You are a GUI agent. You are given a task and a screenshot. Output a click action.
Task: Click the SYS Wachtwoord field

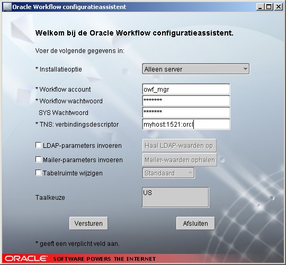(x=186, y=112)
